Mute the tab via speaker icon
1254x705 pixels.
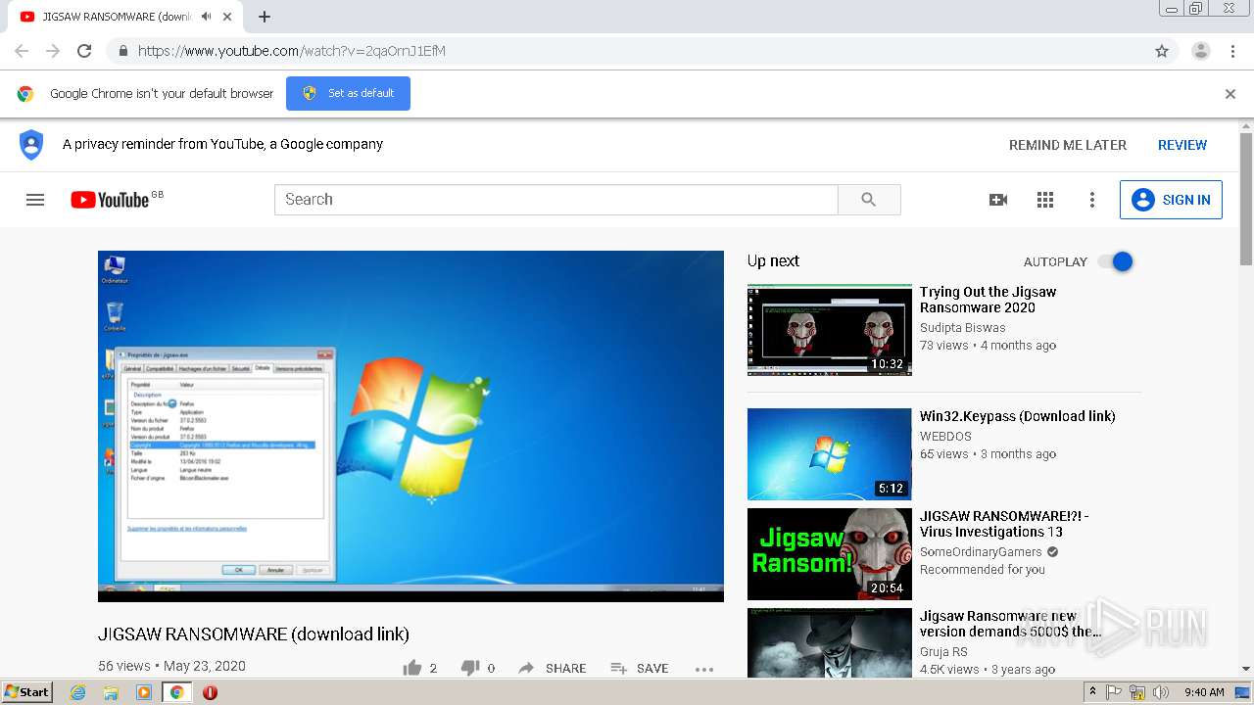pyautogui.click(x=206, y=17)
